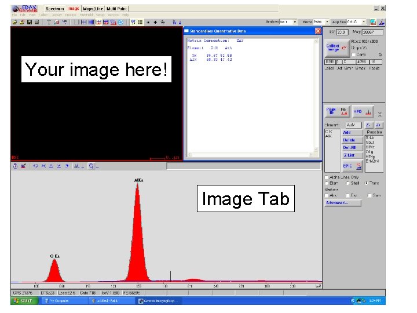
Task: Open the Analyzer dropdown
Action: [295, 22]
